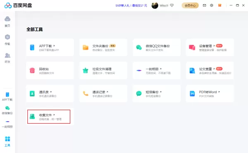
Task: Click the APP下载 label in the sidebar
Action: (7, 99)
